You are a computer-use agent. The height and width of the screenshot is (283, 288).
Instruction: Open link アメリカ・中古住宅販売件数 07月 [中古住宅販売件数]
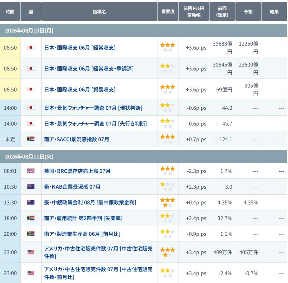[x=98, y=252]
